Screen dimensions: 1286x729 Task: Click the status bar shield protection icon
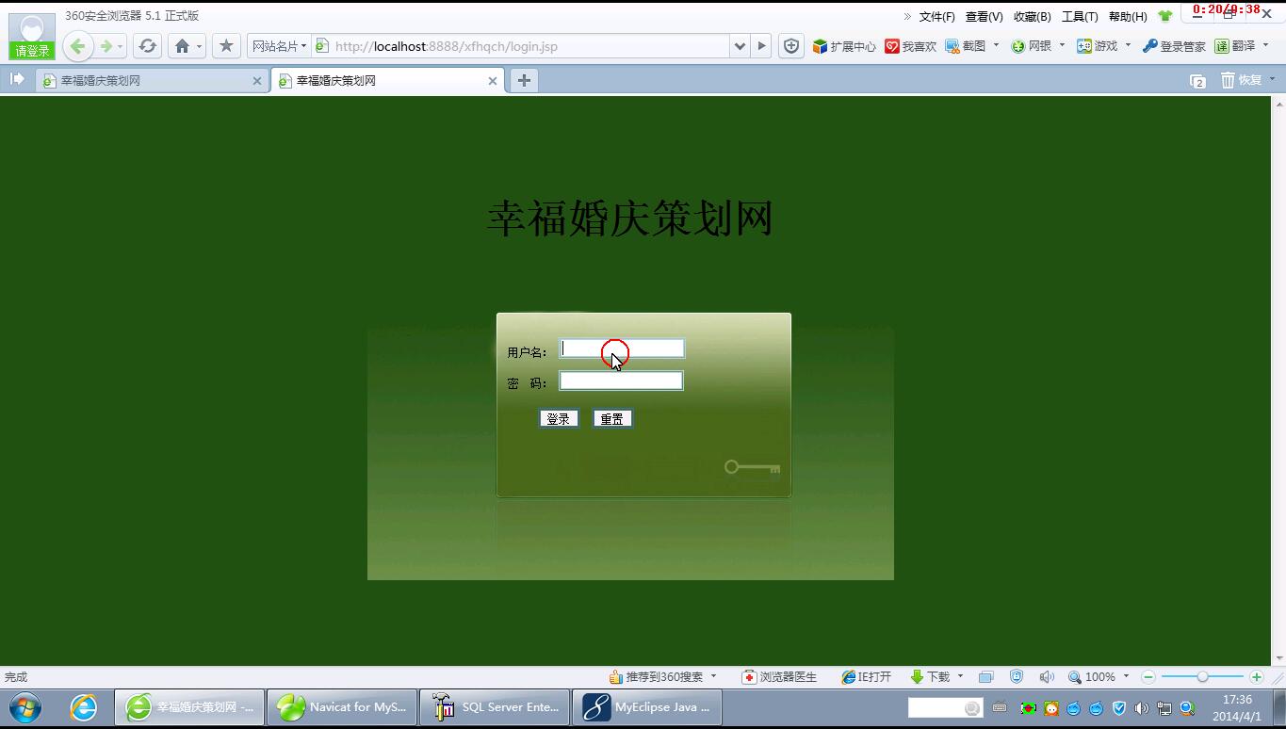point(1017,677)
